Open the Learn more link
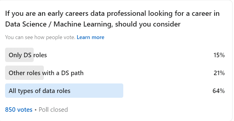Image resolution: width=234 pixels, height=121 pixels. click(x=90, y=37)
